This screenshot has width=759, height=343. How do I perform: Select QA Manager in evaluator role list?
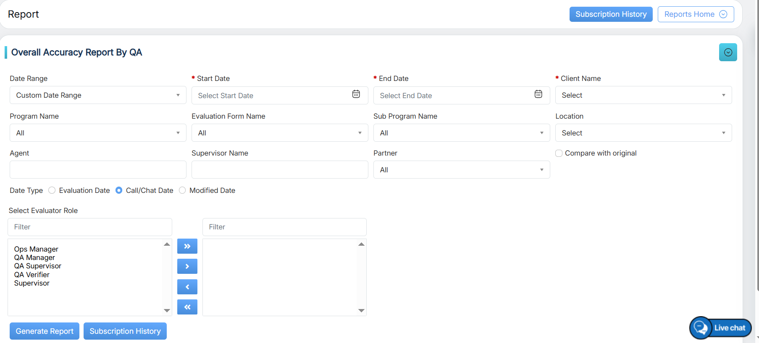point(34,257)
